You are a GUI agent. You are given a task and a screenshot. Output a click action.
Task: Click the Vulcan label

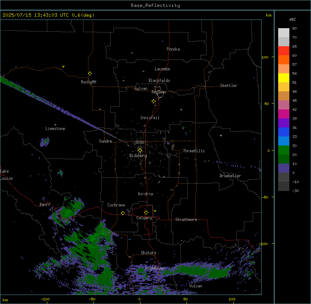point(196,286)
